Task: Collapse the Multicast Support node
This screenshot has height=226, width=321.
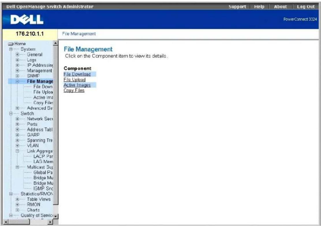Action: pos(17,167)
